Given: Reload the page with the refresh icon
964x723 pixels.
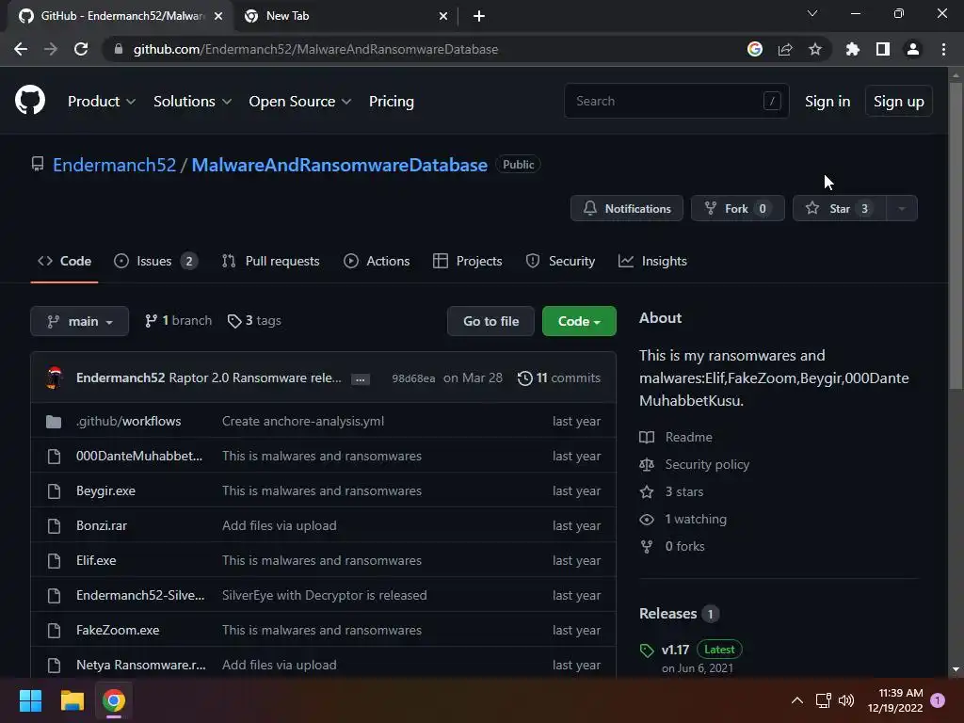Looking at the screenshot, I should coord(81,49).
